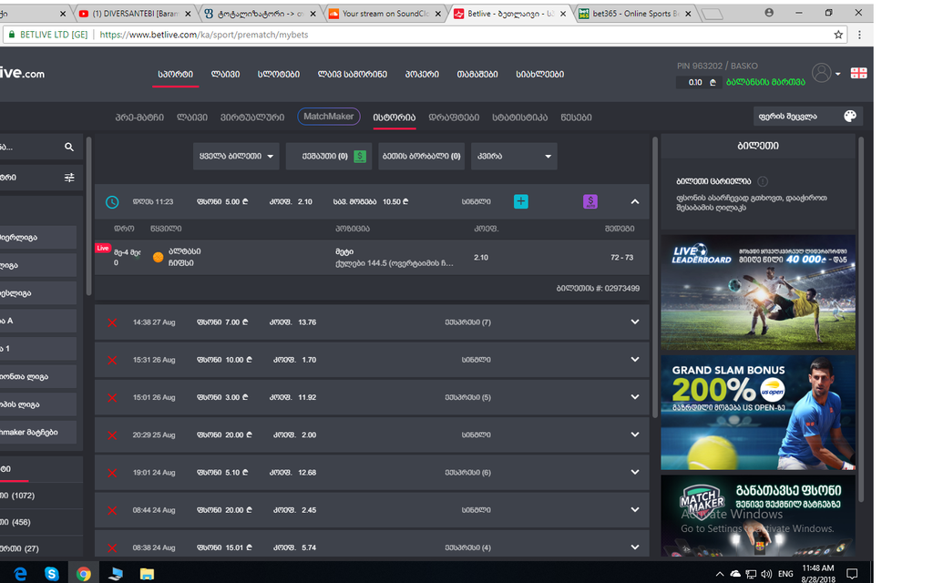Close the SoundCloud browser tab

[438, 13]
